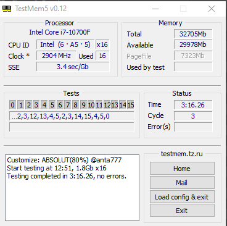The image size is (227, 226).
Task: Click the x16 thread count field
Action: click(102, 44)
